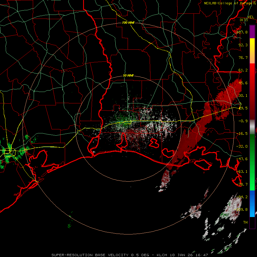Click the -47.6 velocity scale value

pos(242,159)
